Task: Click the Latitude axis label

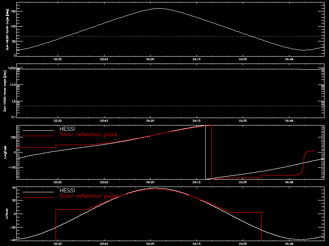Action: [x=7, y=214]
